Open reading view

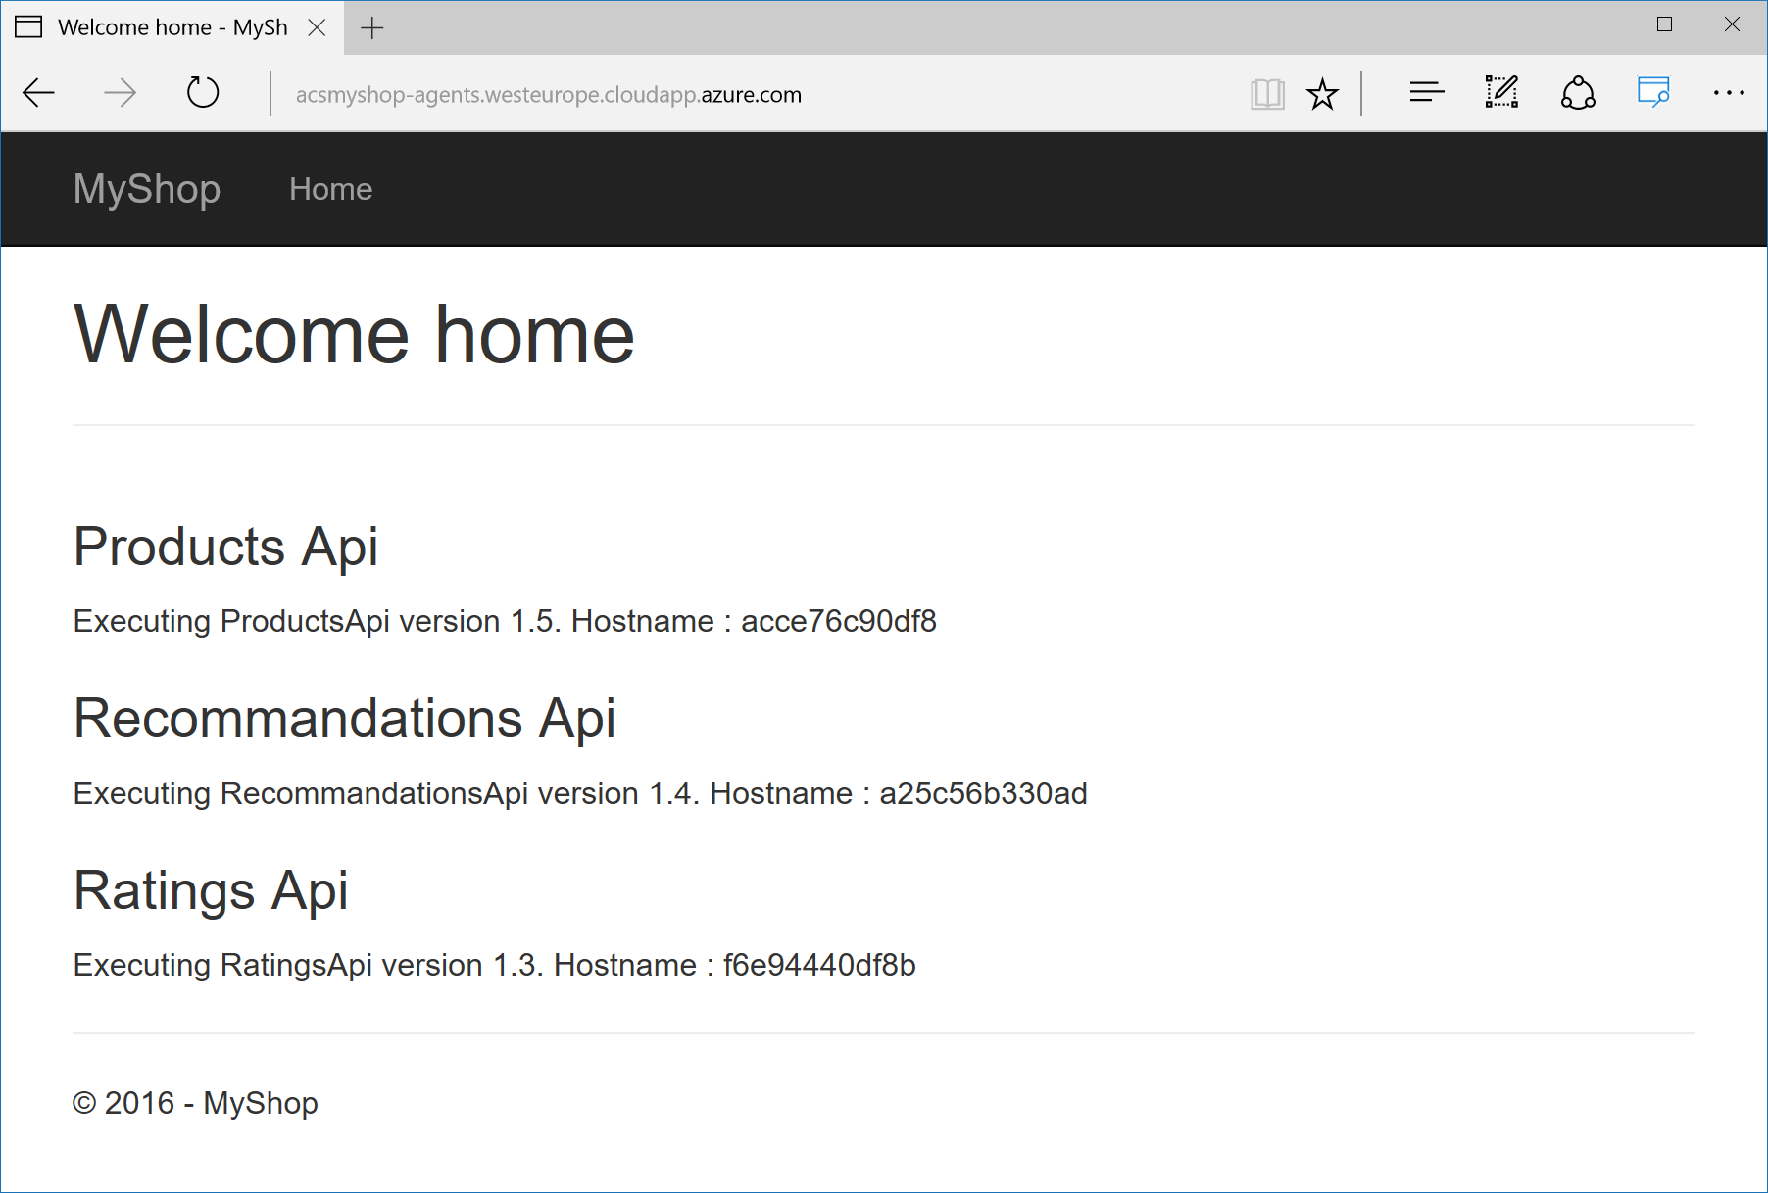[x=1267, y=94]
